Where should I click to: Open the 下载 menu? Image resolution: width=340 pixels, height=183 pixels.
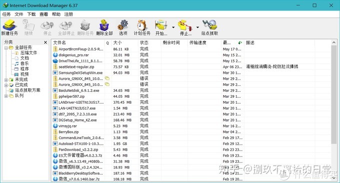pos(31,14)
